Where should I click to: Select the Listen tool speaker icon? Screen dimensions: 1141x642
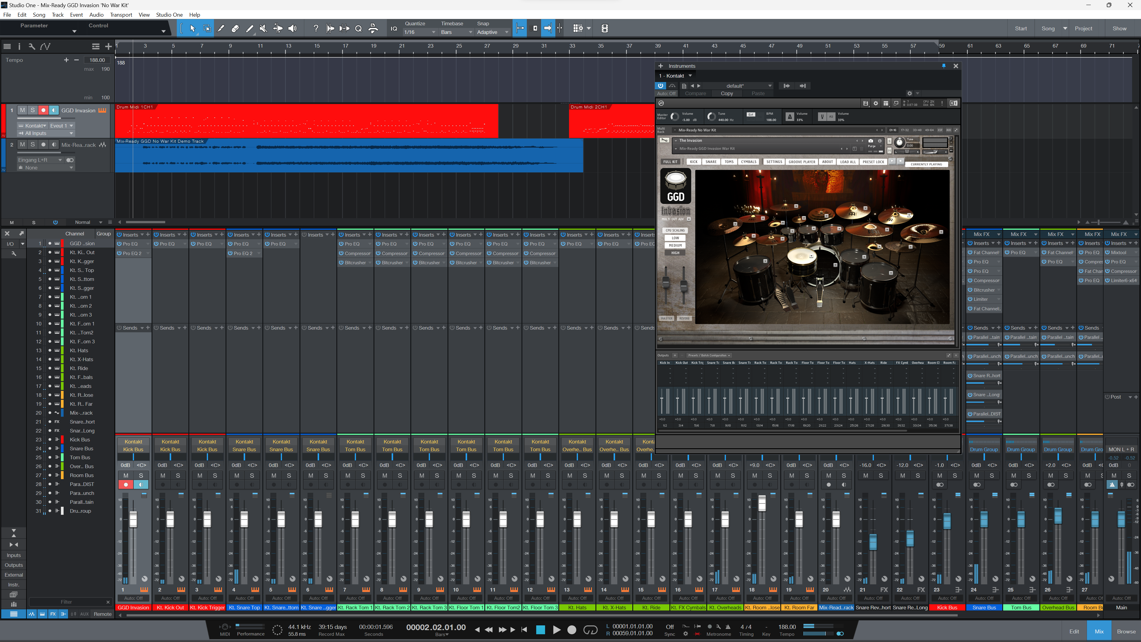click(x=292, y=28)
